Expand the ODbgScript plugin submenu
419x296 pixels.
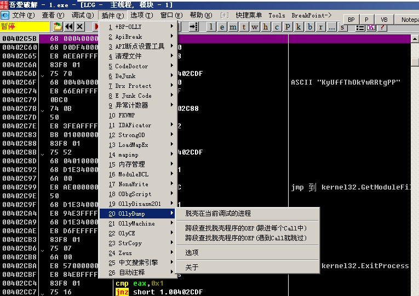[x=138, y=194]
